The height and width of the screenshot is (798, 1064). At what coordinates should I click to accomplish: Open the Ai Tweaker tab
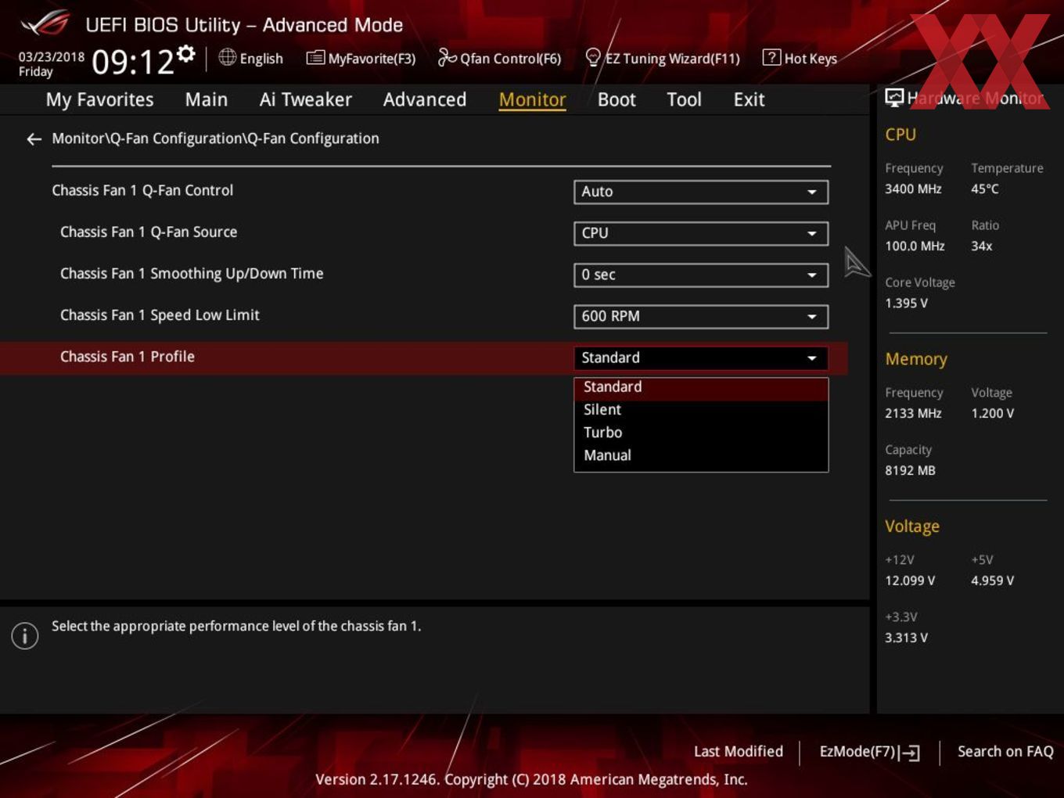tap(306, 99)
